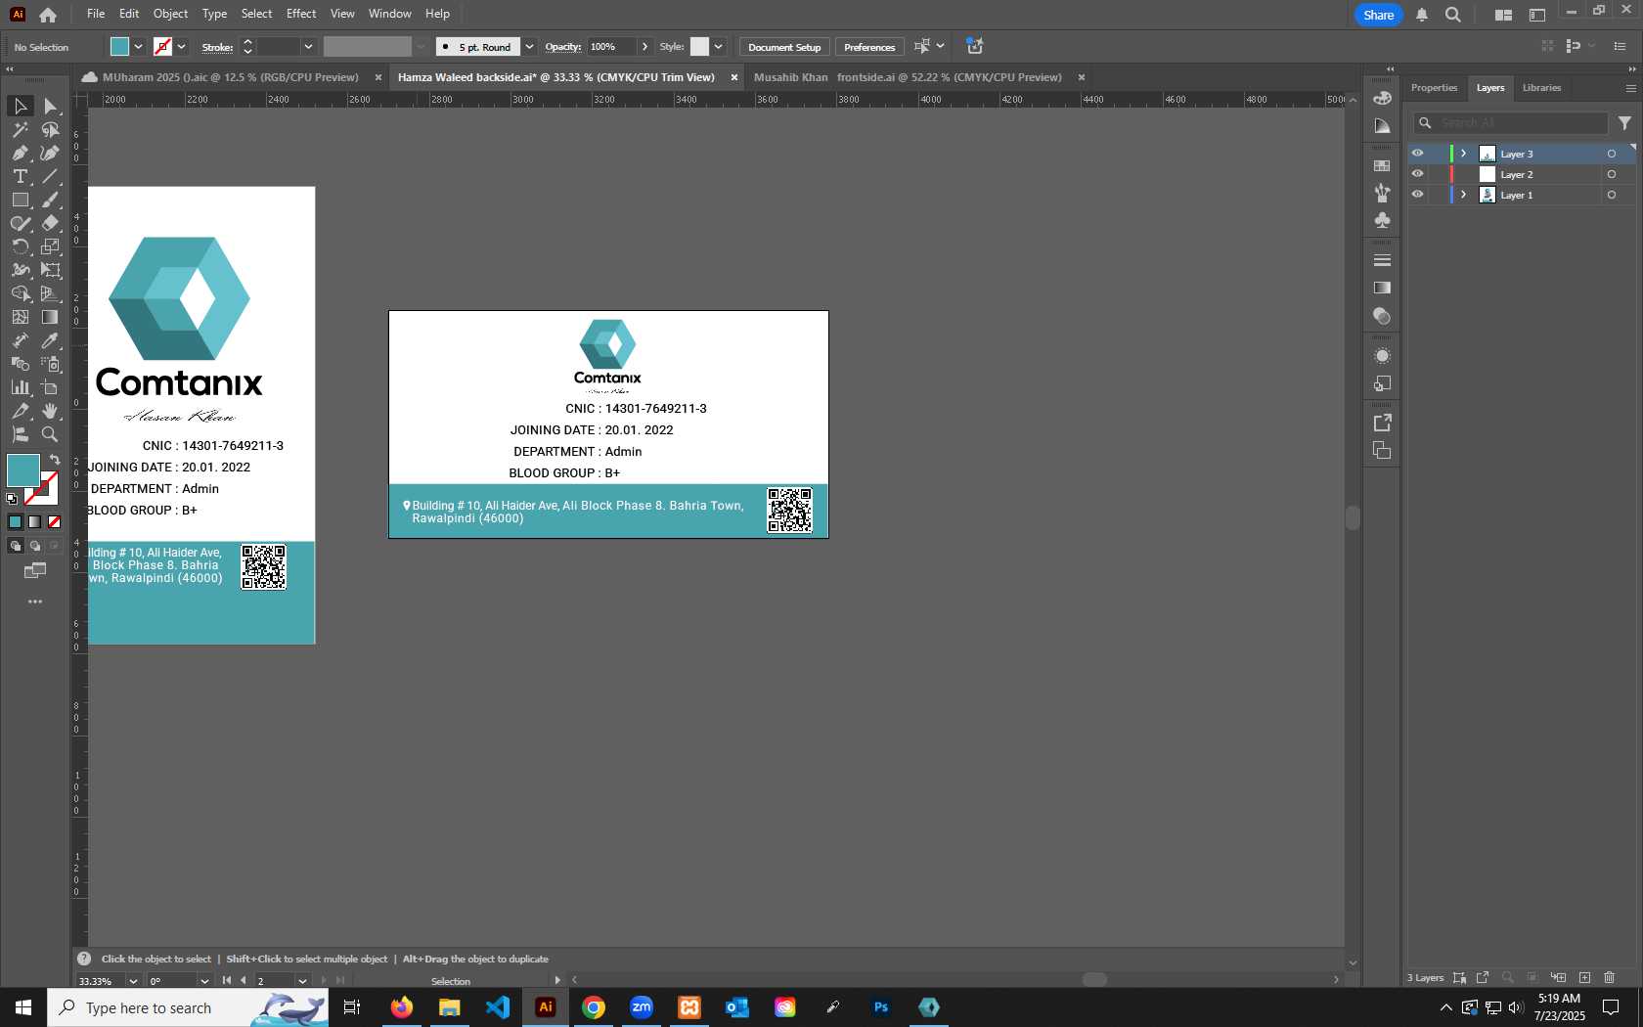
Task: Click the blue Share button
Action: pos(1378,15)
